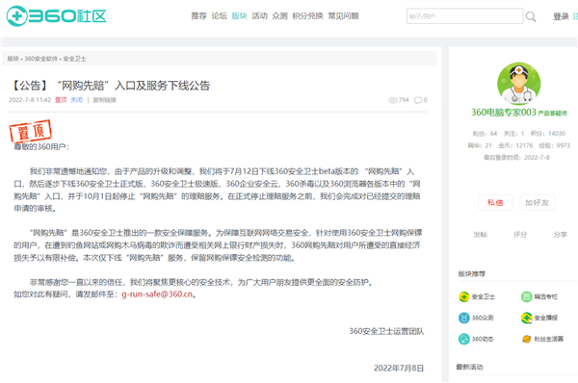
Task: Switch to the 评分 tab
Action: (520, 235)
